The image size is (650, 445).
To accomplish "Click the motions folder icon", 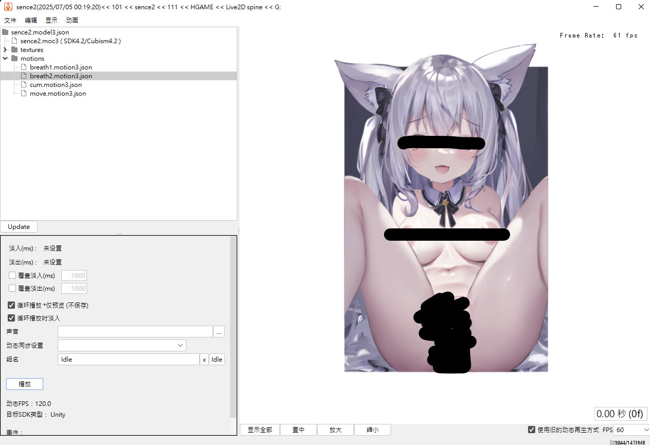I will 14,58.
